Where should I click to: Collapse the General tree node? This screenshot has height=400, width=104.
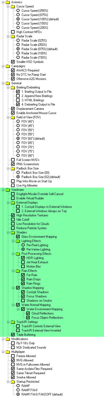click(3, 83)
